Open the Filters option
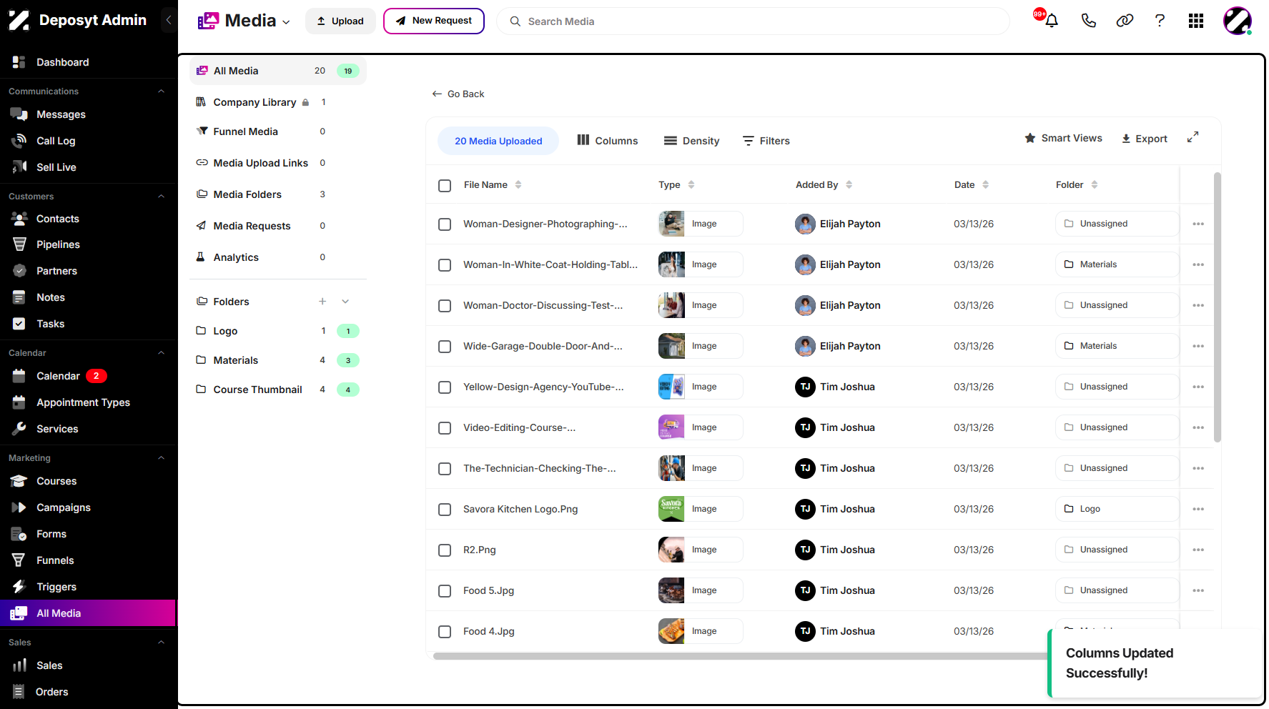This screenshot has height=709, width=1269. (766, 141)
